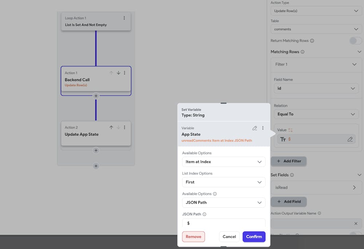
Task: Open Action 1 Backend Call options menu
Action: pyautogui.click(x=124, y=73)
